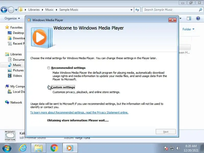Open the Privacy Statement online link
204x153 pixels.
pyautogui.click(x=79, y=112)
